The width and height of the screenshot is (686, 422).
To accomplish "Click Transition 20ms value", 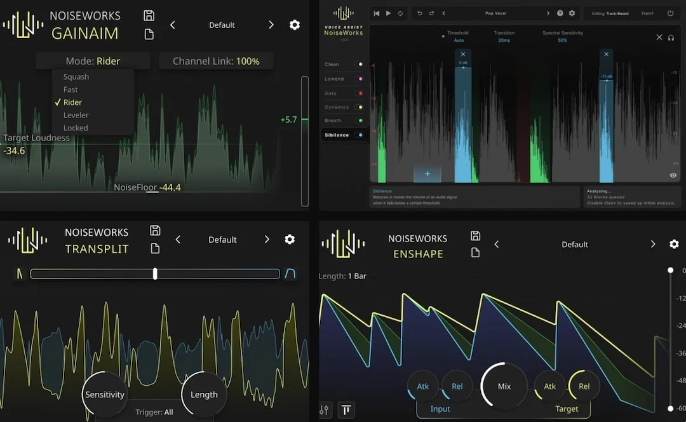I will click(x=504, y=40).
